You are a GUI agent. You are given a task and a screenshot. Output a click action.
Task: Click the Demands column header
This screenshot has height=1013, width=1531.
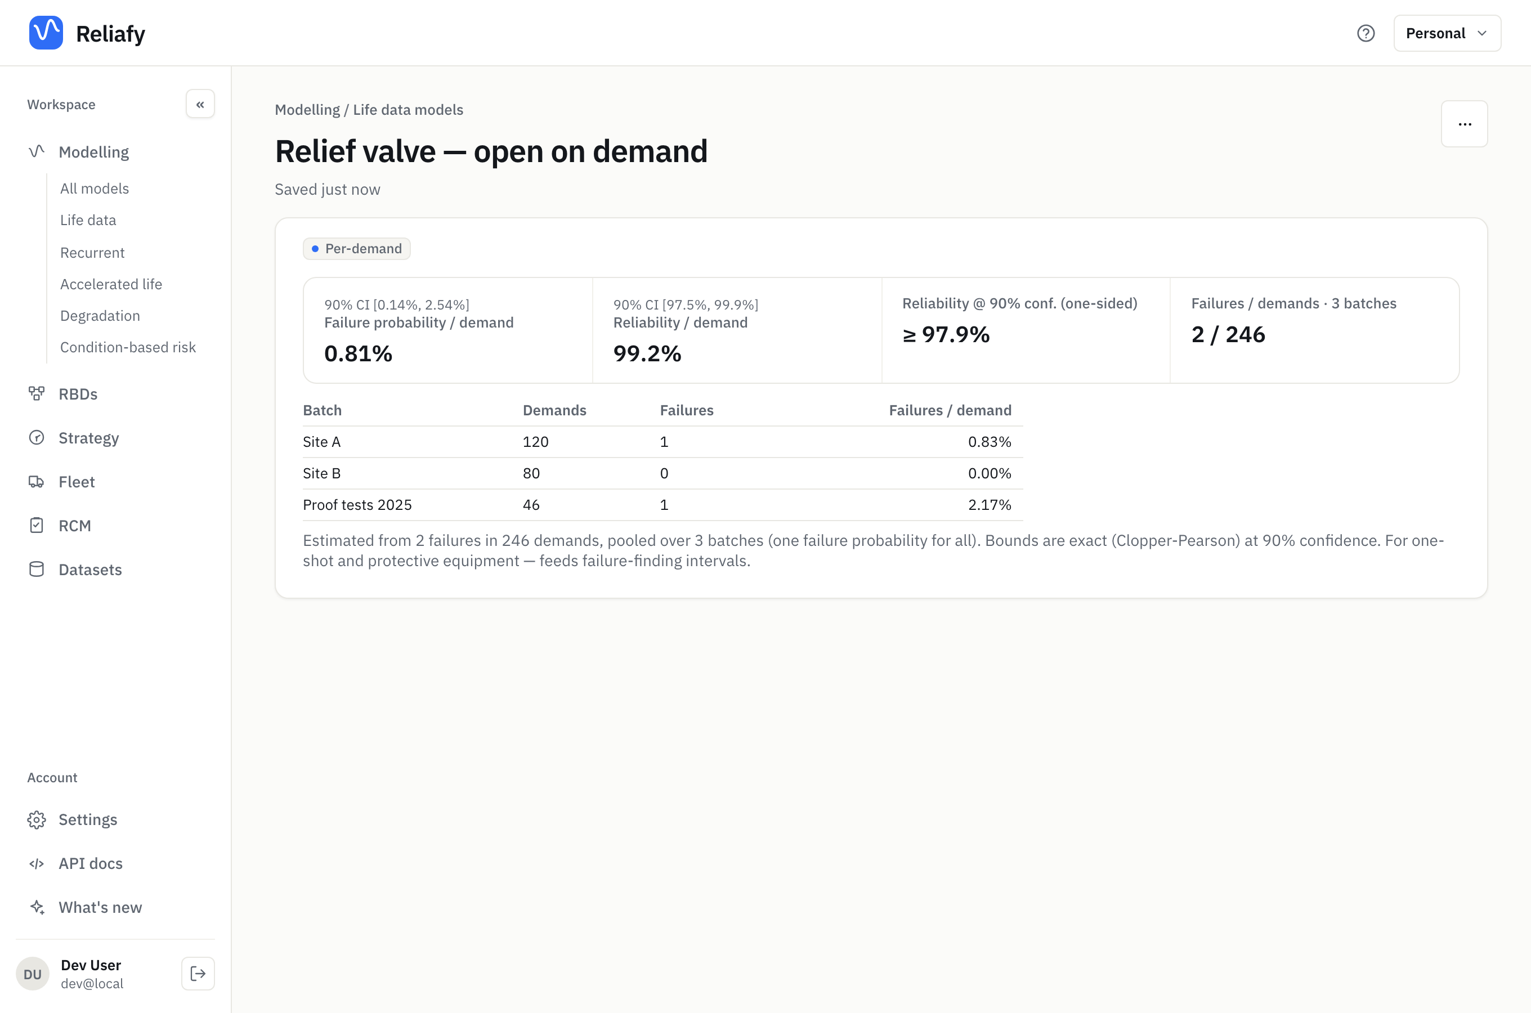click(554, 410)
